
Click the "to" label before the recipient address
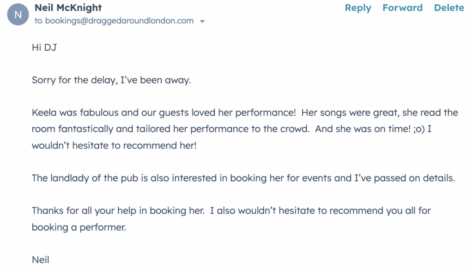point(38,21)
